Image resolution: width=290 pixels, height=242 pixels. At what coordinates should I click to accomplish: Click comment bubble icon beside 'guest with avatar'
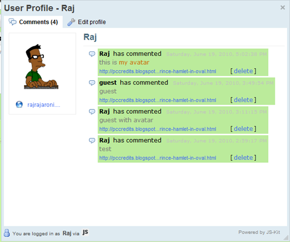[x=92, y=112]
